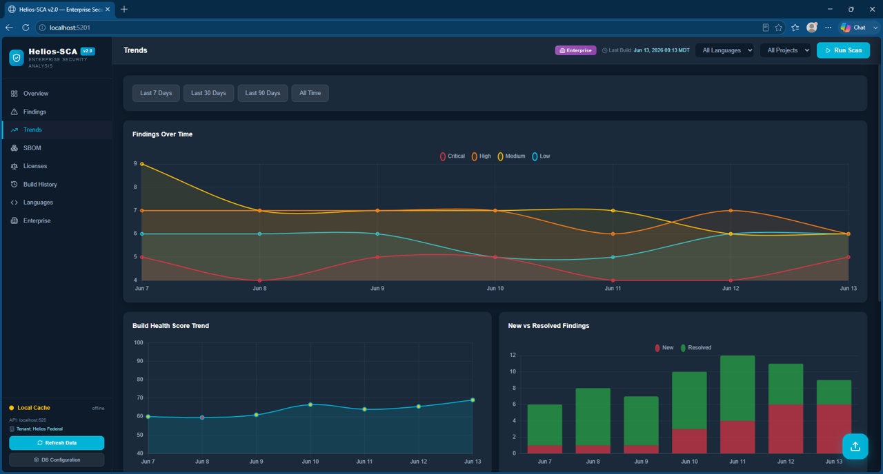Click the Findings warning triangle icon
Viewport: 883px width, 474px height.
coord(14,112)
